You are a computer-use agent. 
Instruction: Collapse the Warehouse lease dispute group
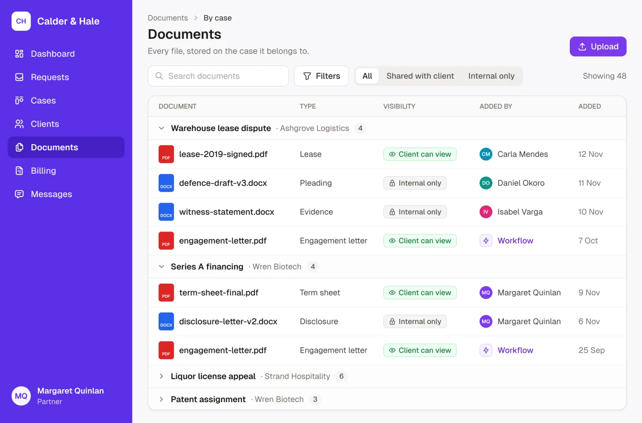(x=161, y=128)
